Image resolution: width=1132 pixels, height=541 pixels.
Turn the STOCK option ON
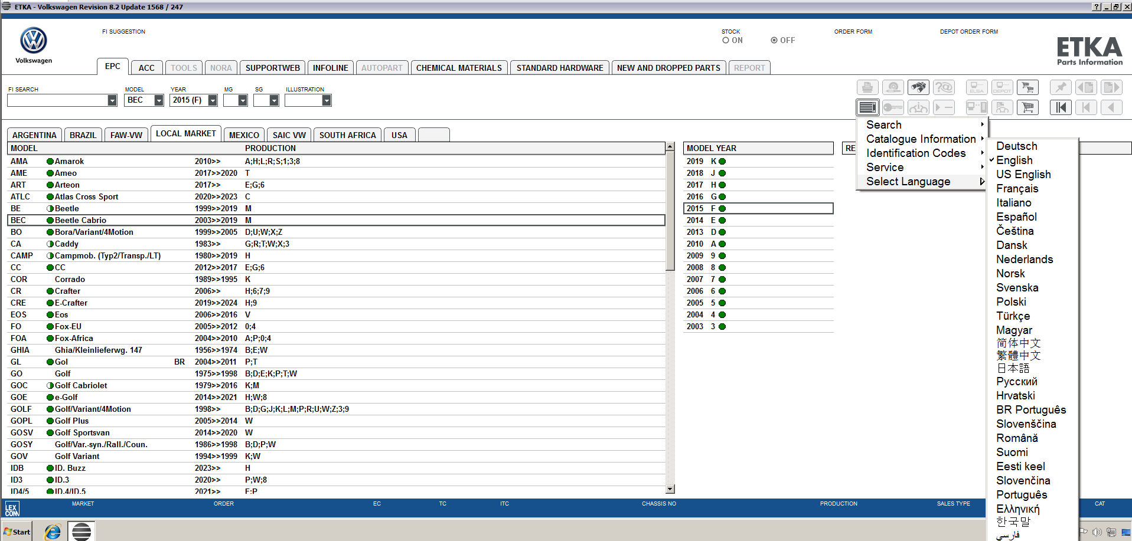pos(726,41)
